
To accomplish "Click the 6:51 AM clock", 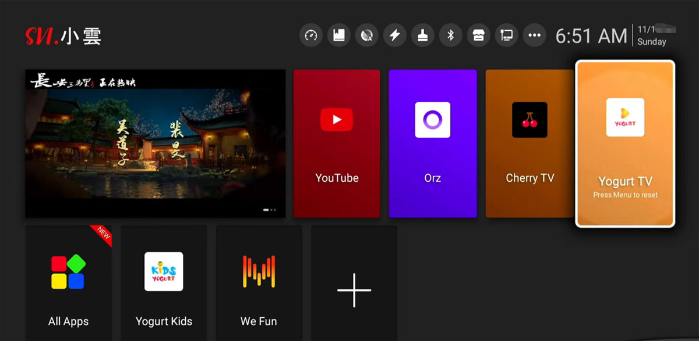I will [591, 36].
